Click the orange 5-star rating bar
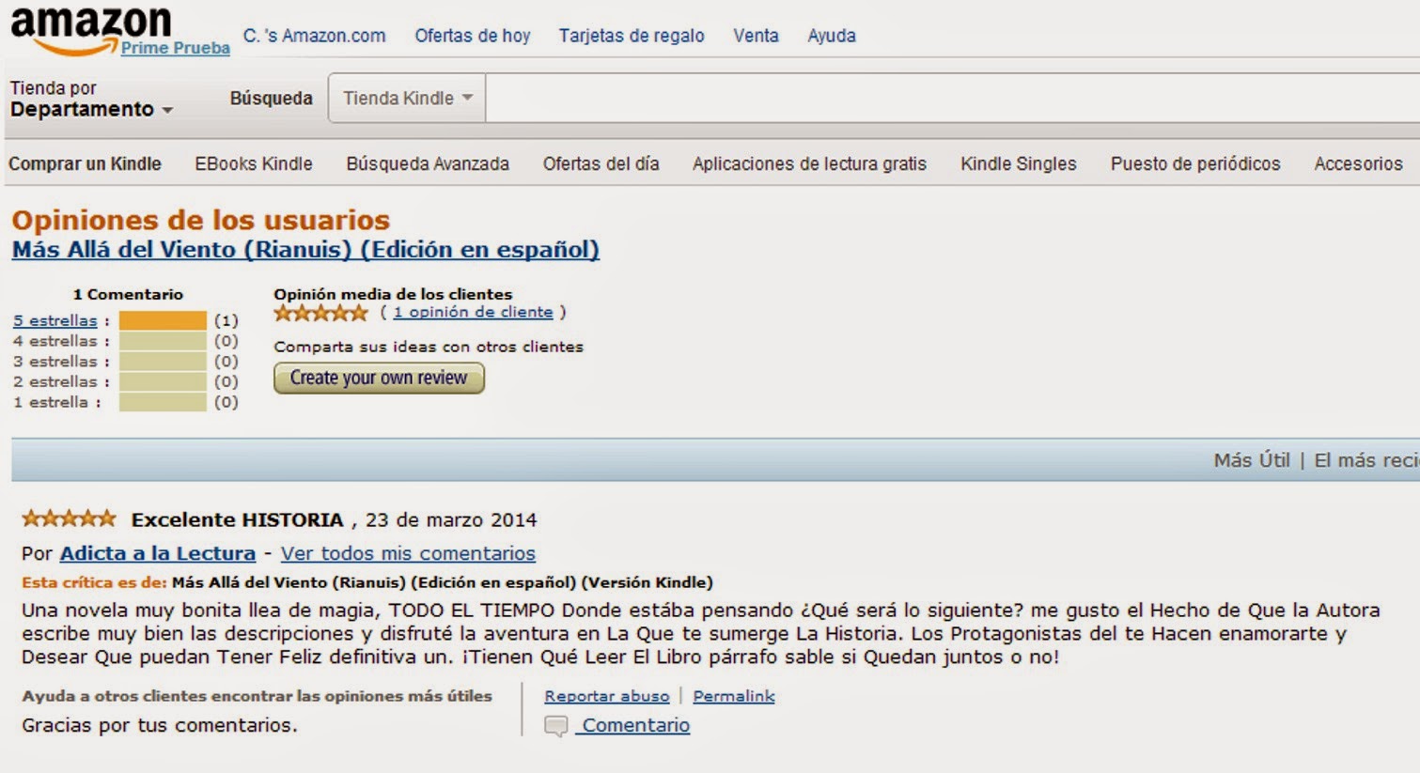Image resolution: width=1420 pixels, height=773 pixels. tap(163, 320)
